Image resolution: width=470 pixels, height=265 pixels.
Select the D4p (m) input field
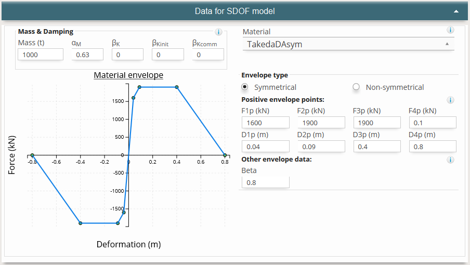click(x=433, y=147)
